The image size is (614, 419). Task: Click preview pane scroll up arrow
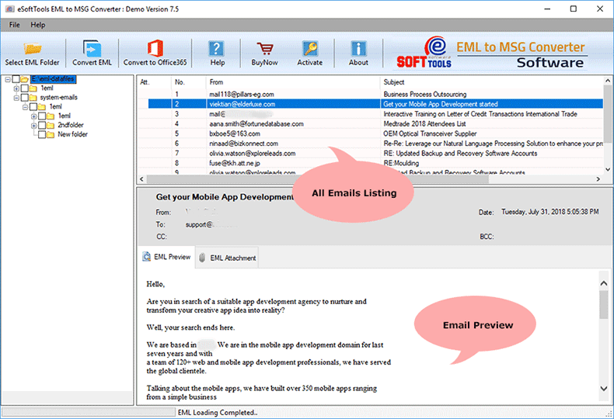[x=603, y=283]
